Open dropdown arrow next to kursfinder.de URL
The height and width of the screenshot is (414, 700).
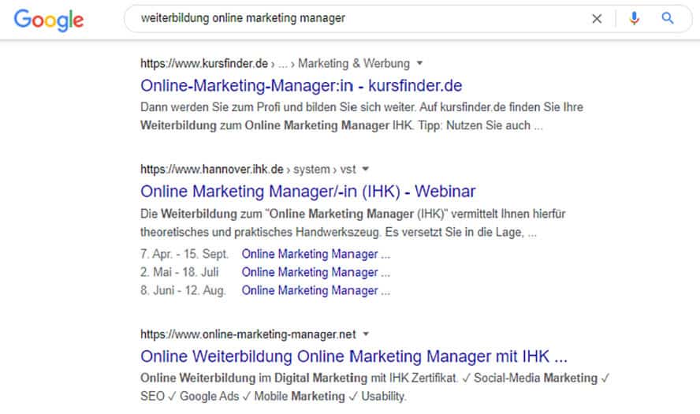(x=419, y=63)
